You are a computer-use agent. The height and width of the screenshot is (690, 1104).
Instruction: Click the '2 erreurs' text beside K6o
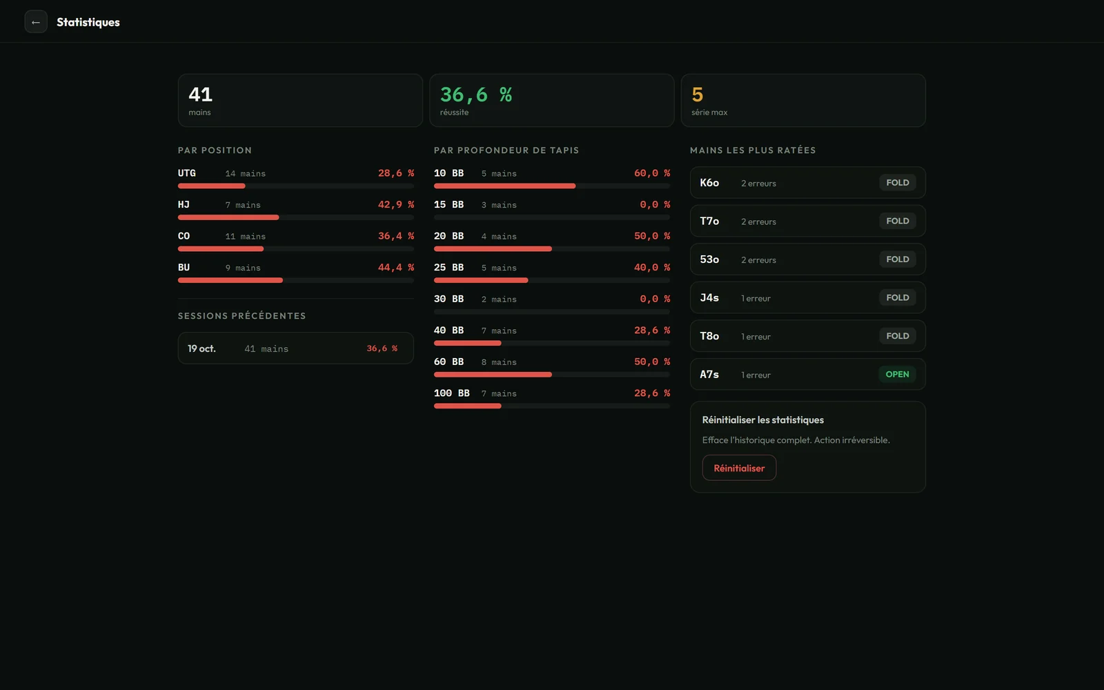pos(758,184)
